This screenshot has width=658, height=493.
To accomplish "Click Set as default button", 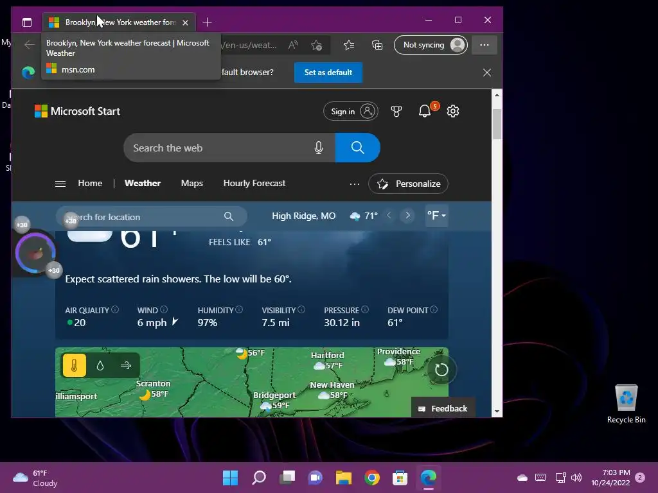I will [x=328, y=73].
